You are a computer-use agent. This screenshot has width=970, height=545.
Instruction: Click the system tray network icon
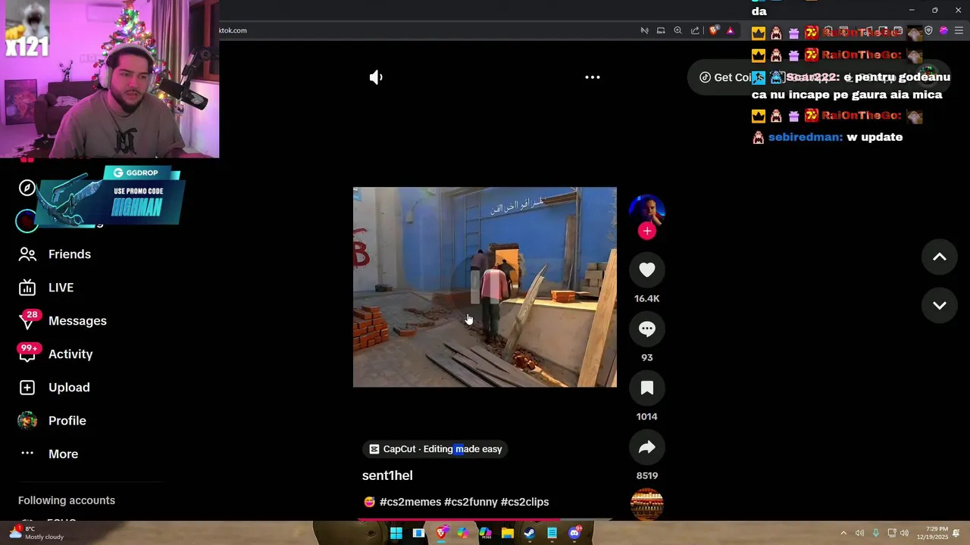click(x=892, y=533)
